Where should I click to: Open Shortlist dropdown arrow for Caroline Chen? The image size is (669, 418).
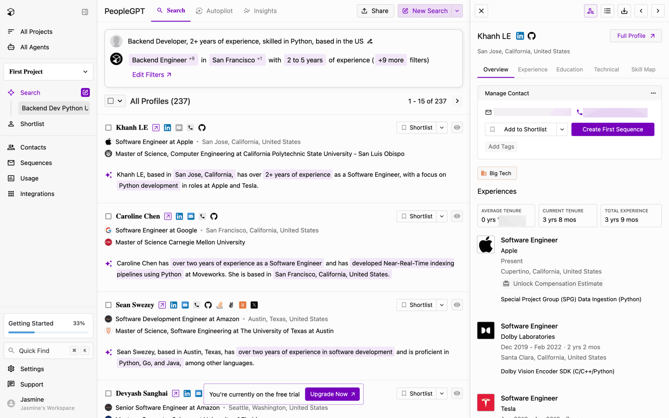442,216
